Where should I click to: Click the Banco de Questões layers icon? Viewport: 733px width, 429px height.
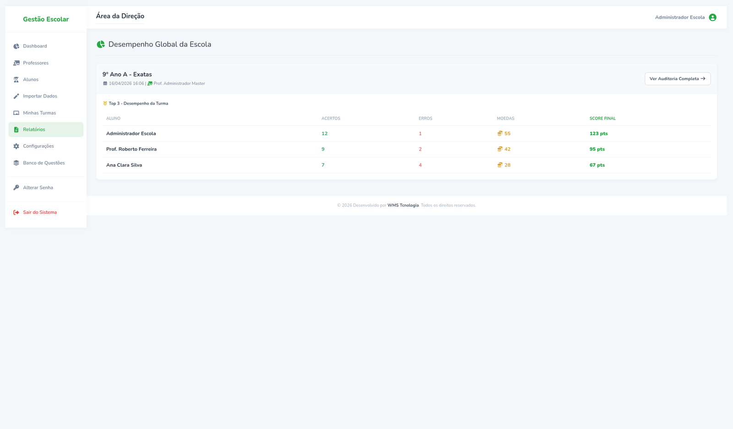coord(16,163)
